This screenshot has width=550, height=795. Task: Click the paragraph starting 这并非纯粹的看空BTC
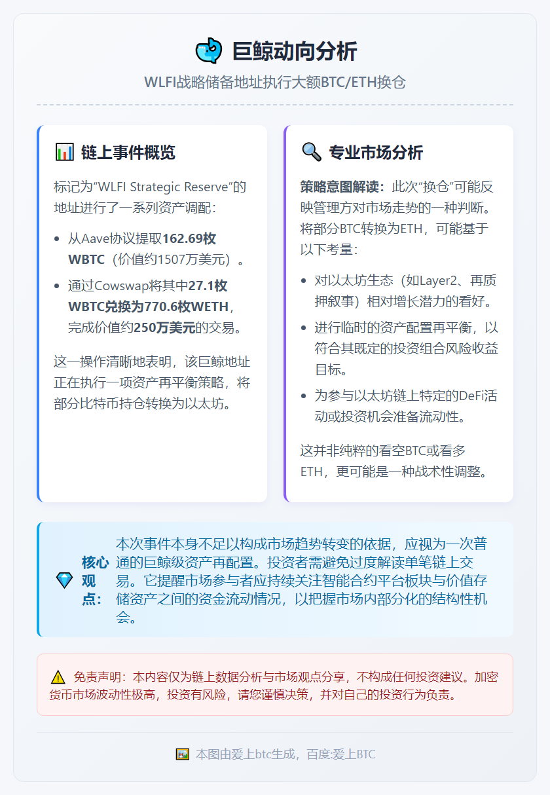click(395, 460)
